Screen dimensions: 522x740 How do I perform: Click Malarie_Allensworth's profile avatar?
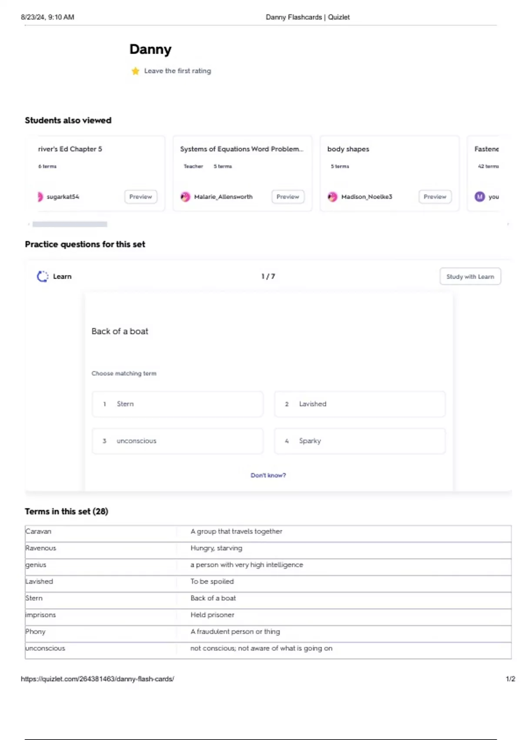[x=185, y=197]
